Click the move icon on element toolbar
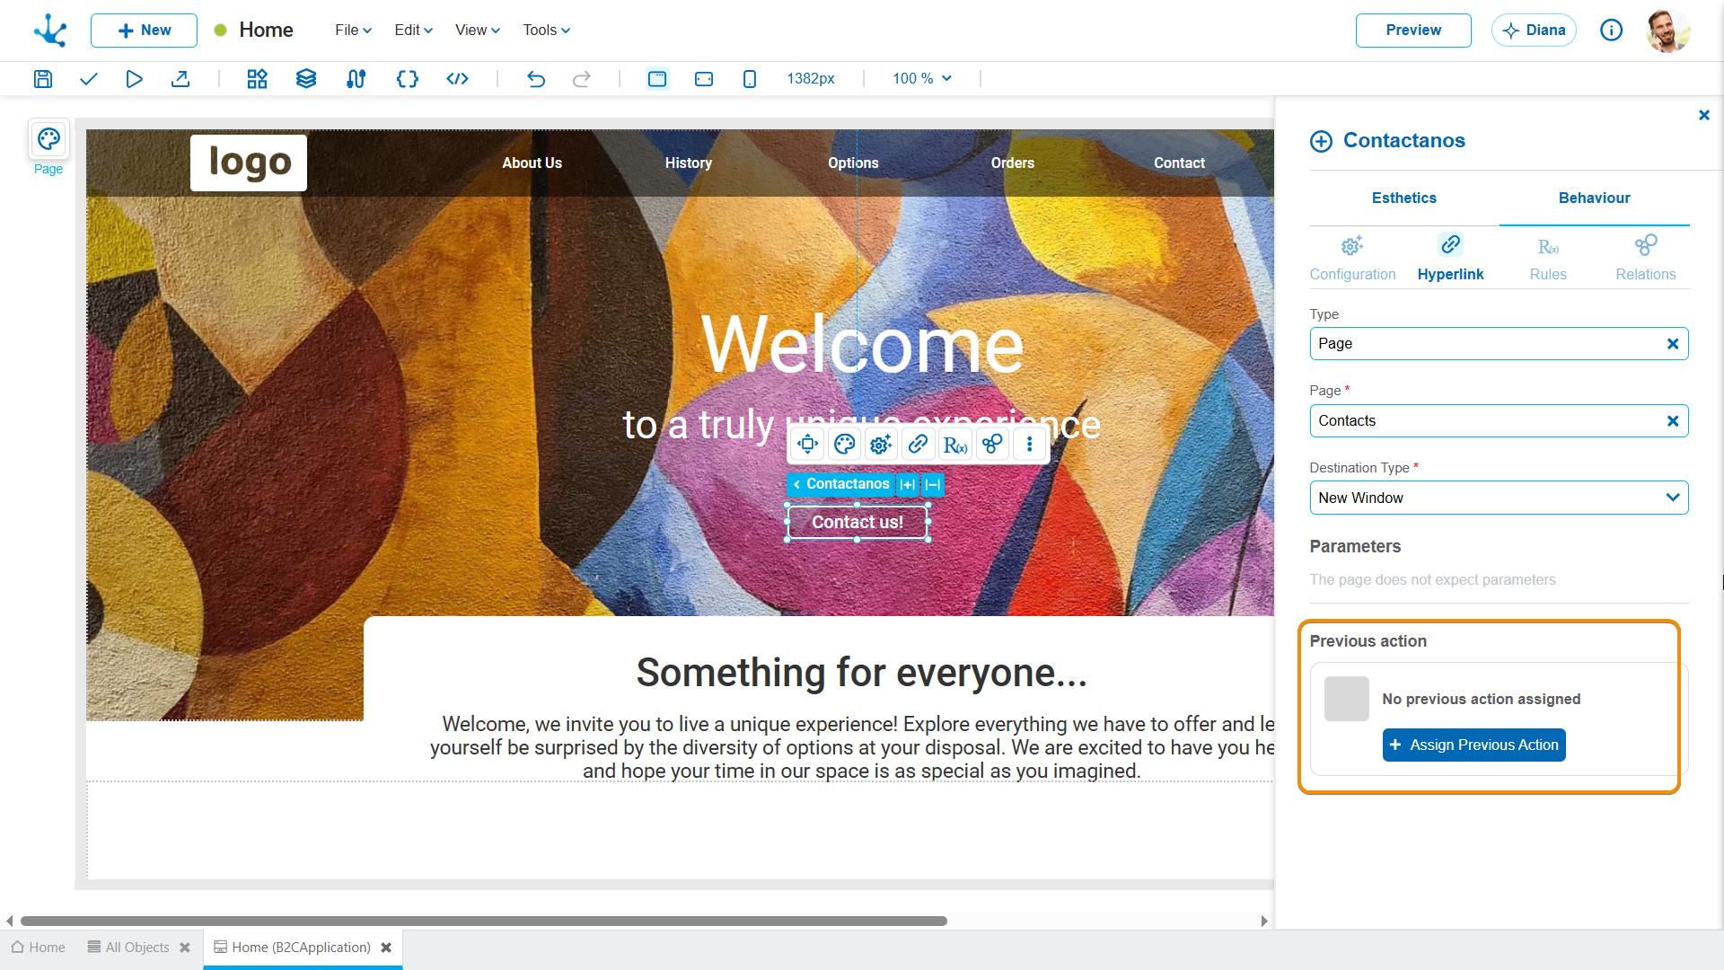 tap(808, 445)
